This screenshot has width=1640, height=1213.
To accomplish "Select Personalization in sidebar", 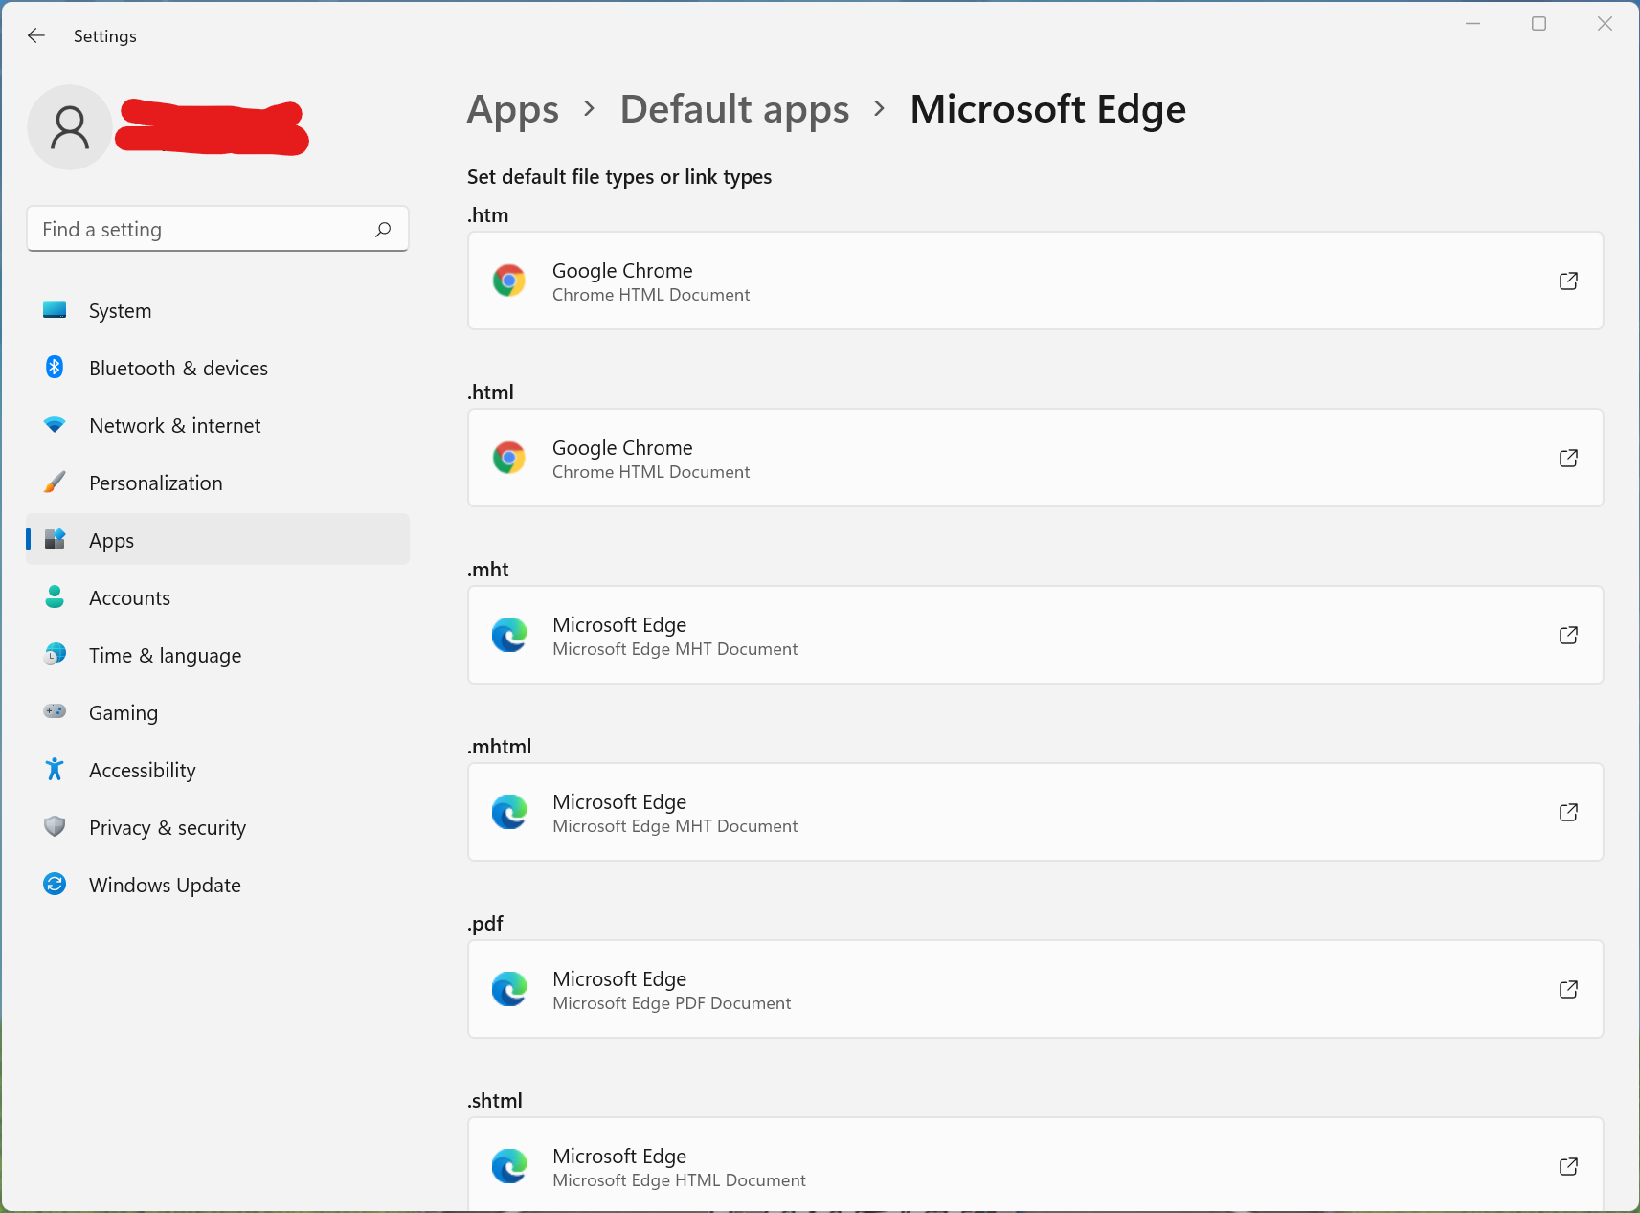I will coord(218,483).
